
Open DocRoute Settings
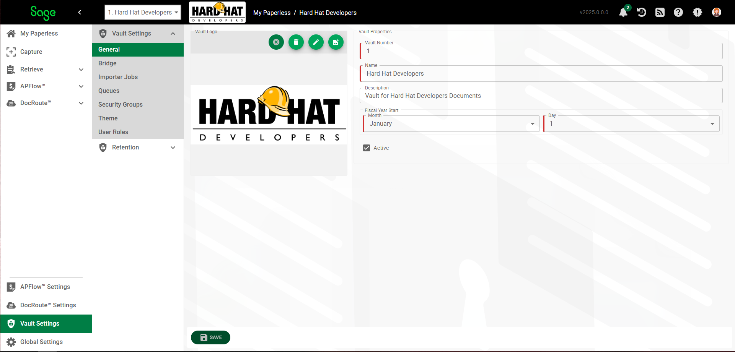pos(46,305)
